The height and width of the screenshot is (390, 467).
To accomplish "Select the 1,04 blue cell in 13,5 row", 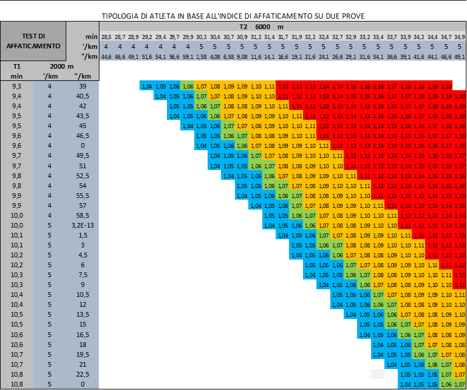I will tap(351, 314).
